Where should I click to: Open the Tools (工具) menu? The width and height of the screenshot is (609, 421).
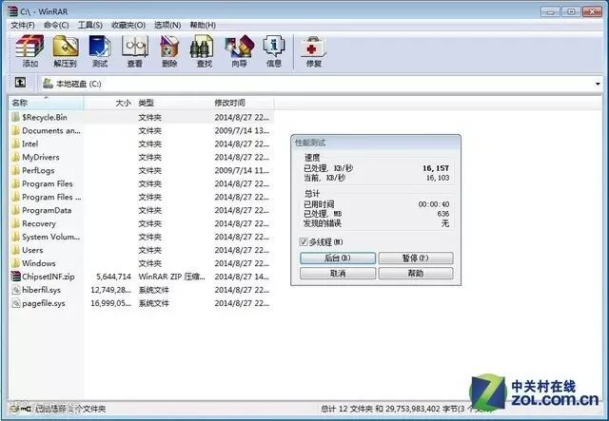pyautogui.click(x=89, y=26)
